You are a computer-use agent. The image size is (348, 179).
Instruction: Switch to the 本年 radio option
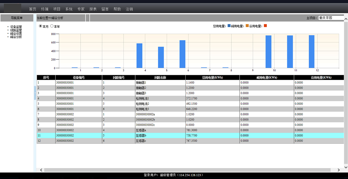click(52, 26)
